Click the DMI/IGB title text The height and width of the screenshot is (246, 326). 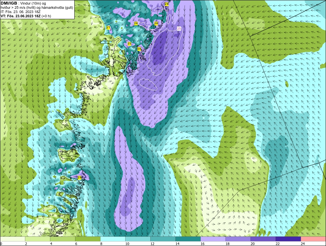[9, 3]
